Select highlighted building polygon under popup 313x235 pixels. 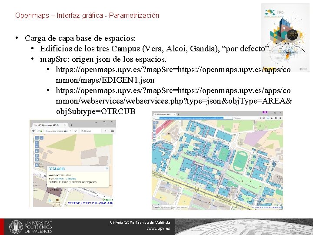point(54,192)
